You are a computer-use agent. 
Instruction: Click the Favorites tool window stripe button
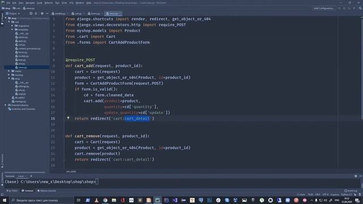pos(2,179)
